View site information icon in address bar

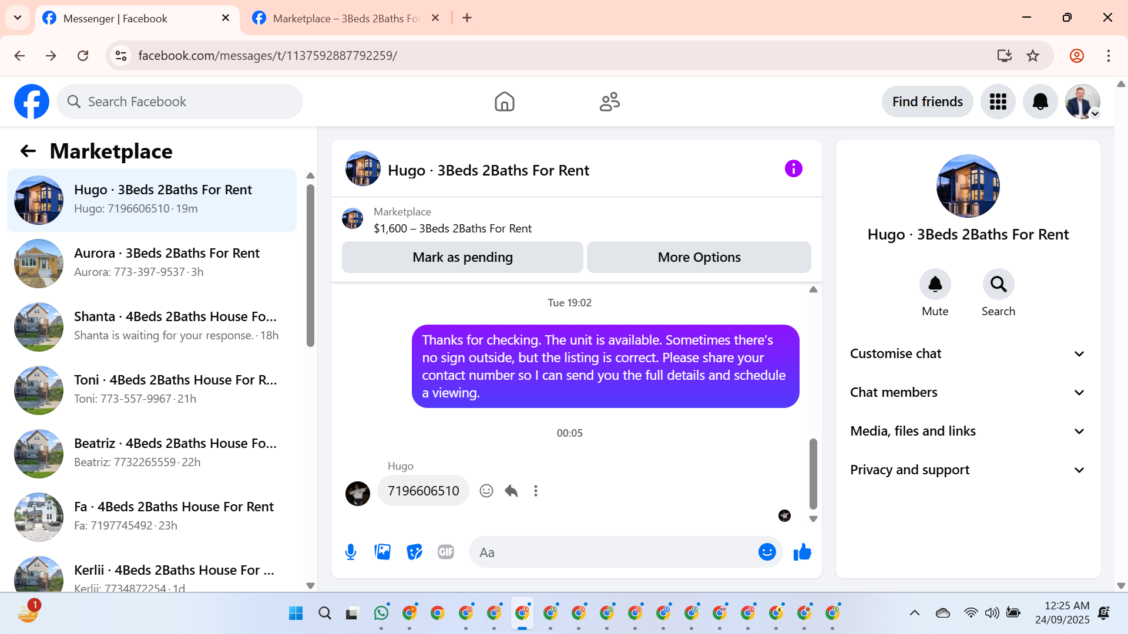pos(121,56)
